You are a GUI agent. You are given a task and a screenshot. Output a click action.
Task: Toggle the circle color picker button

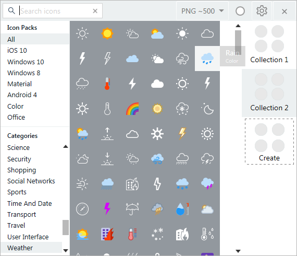[240, 11]
